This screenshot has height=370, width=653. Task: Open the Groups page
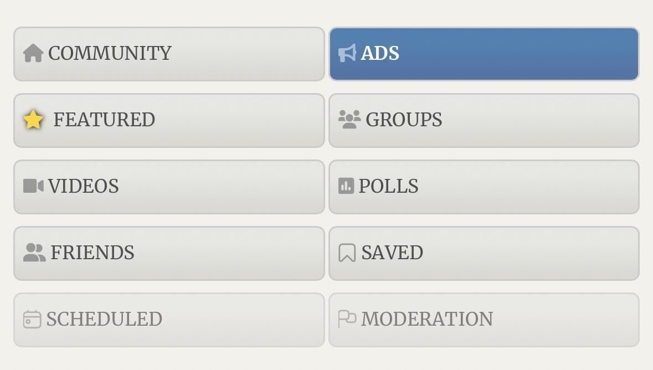[x=484, y=120]
